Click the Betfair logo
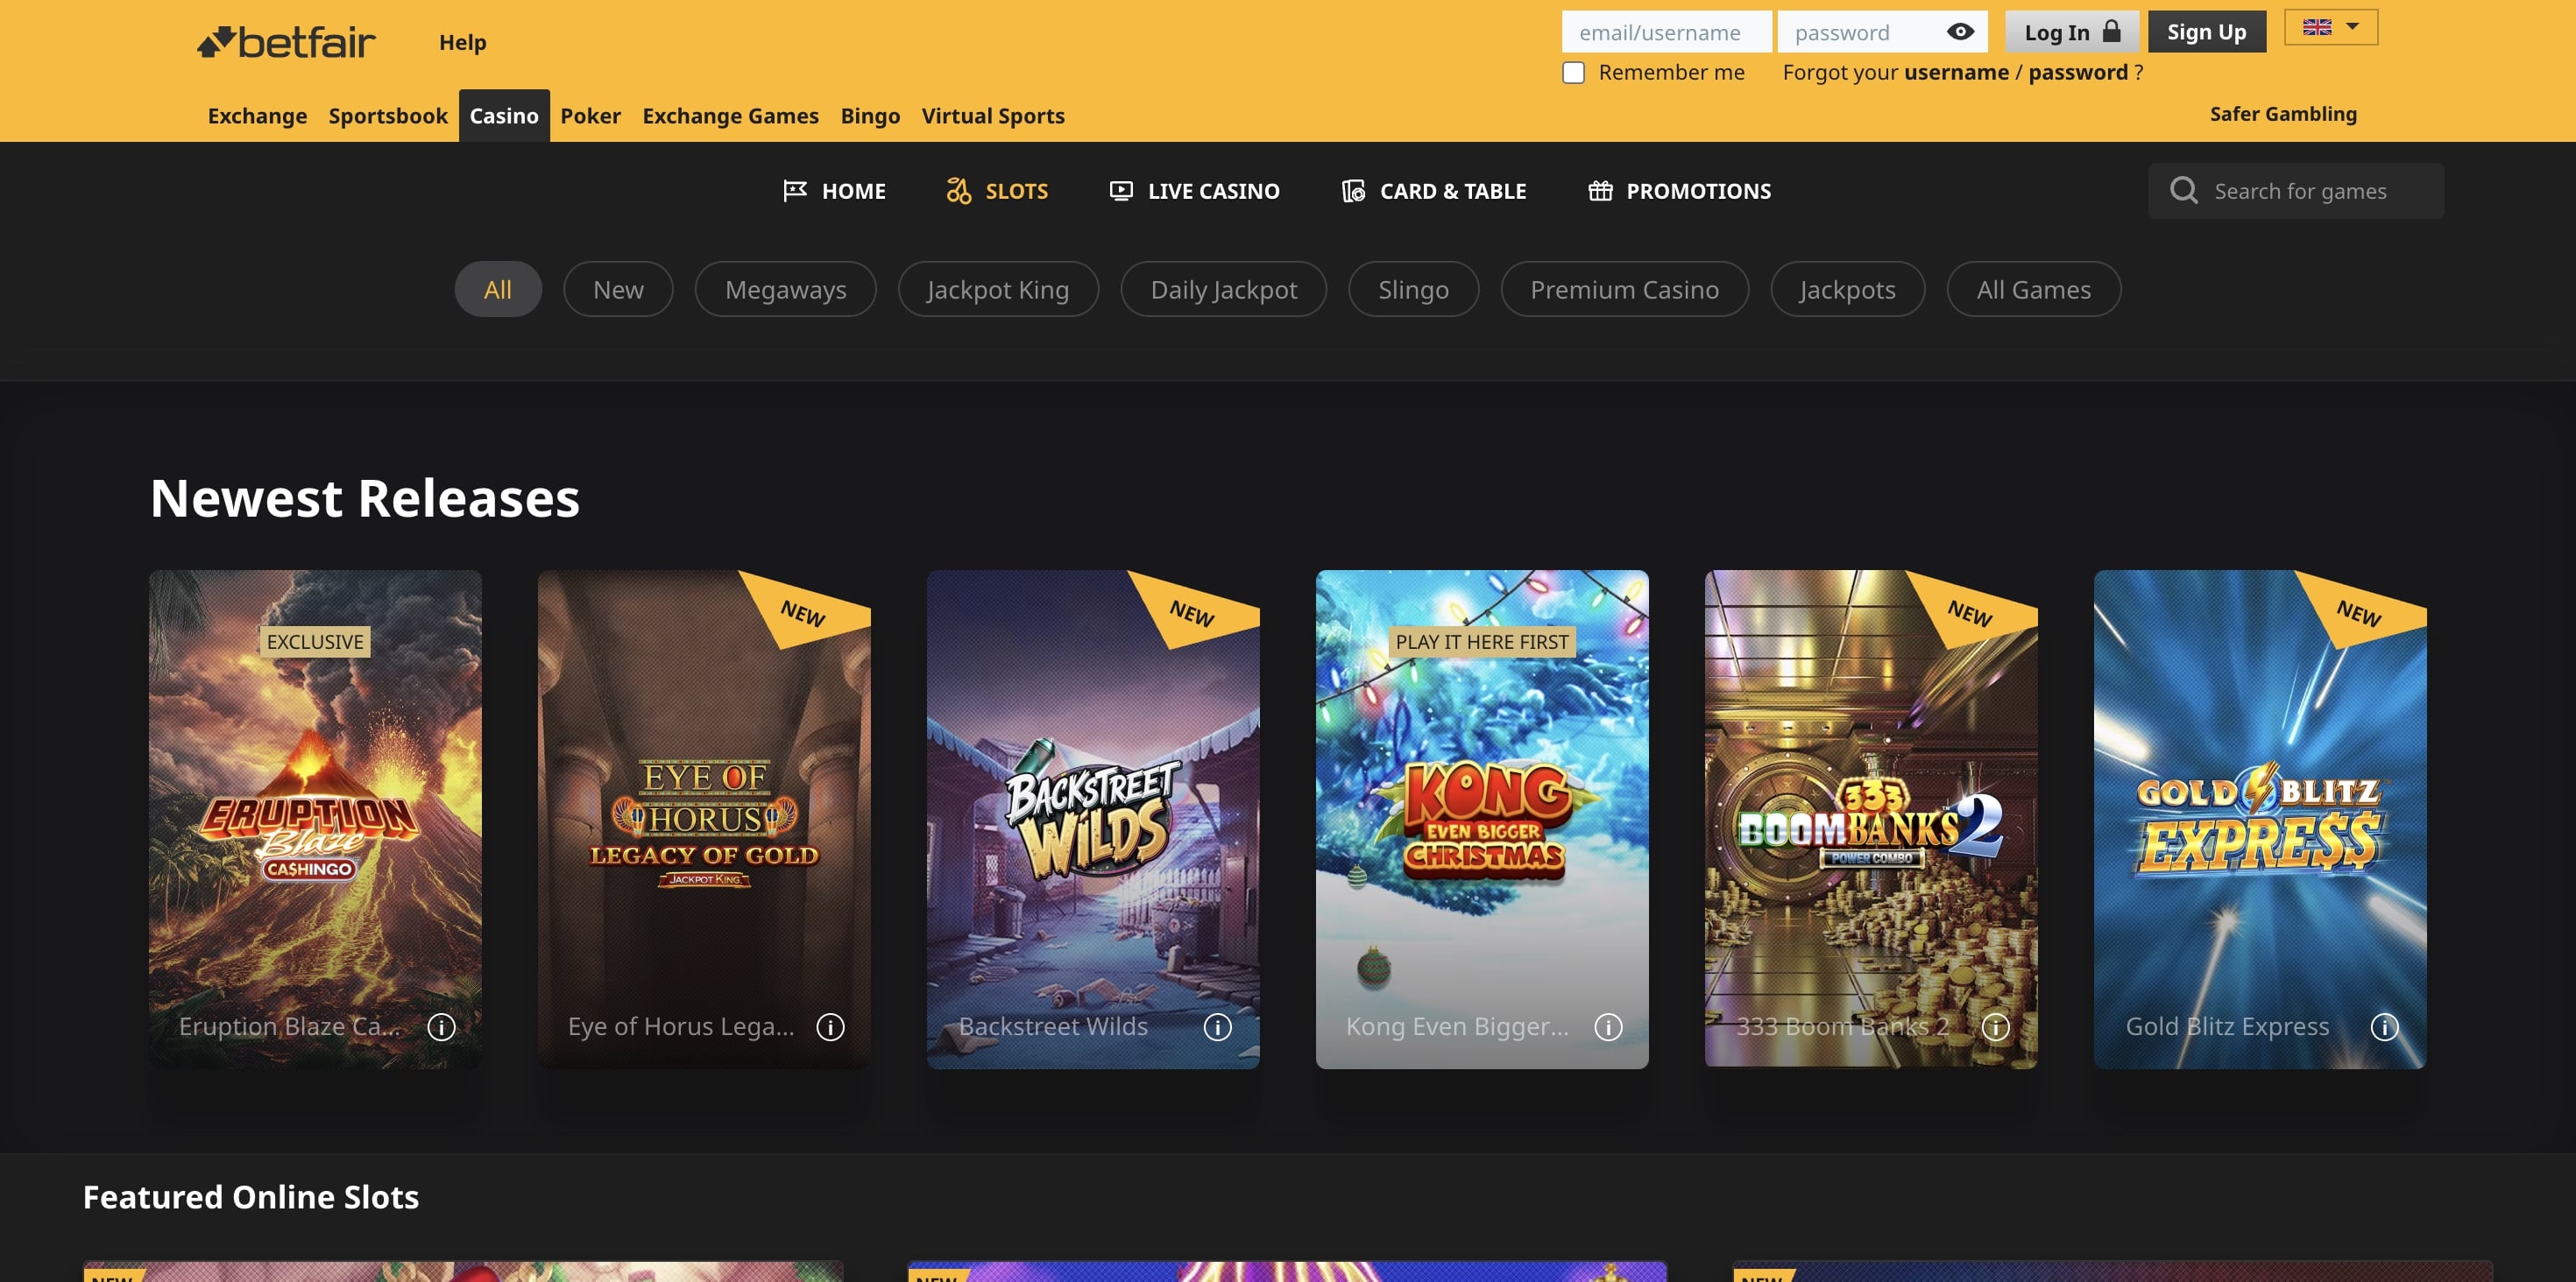 coord(285,42)
